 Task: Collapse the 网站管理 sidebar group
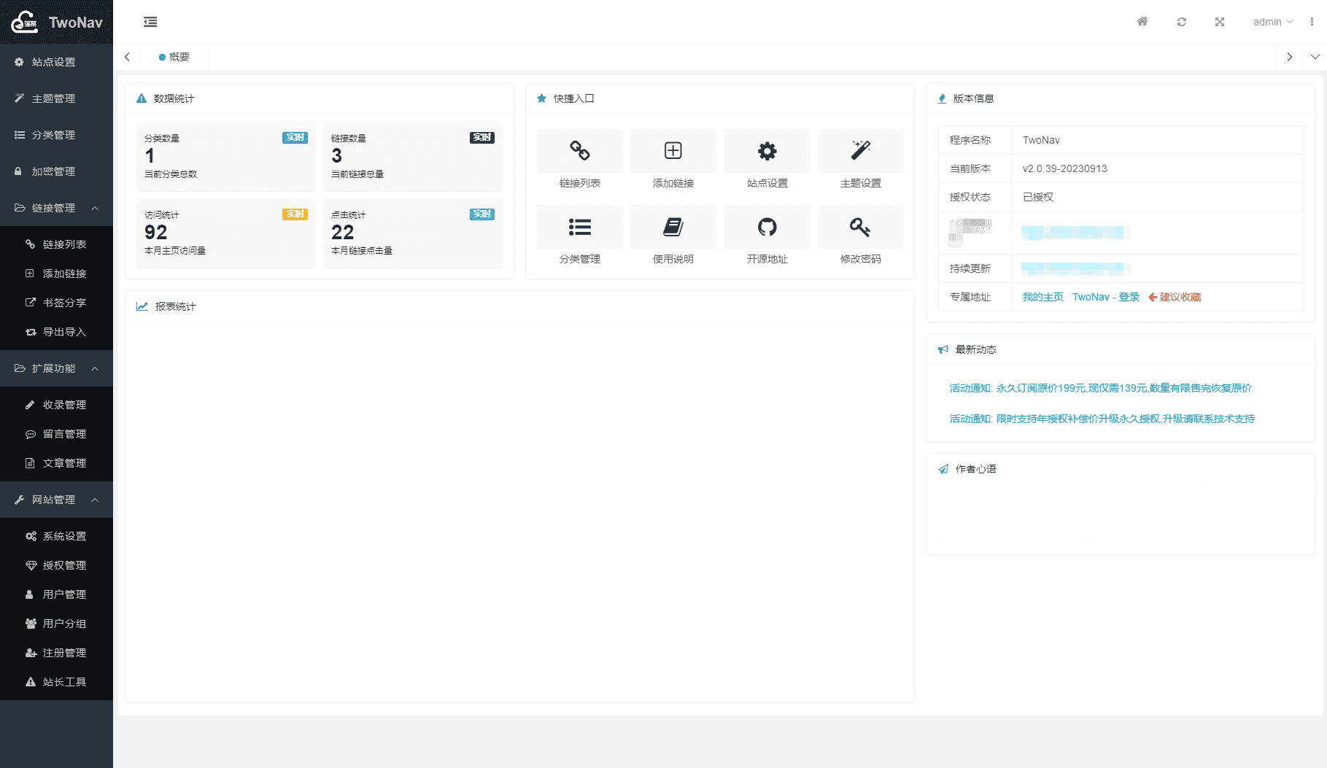coord(56,500)
